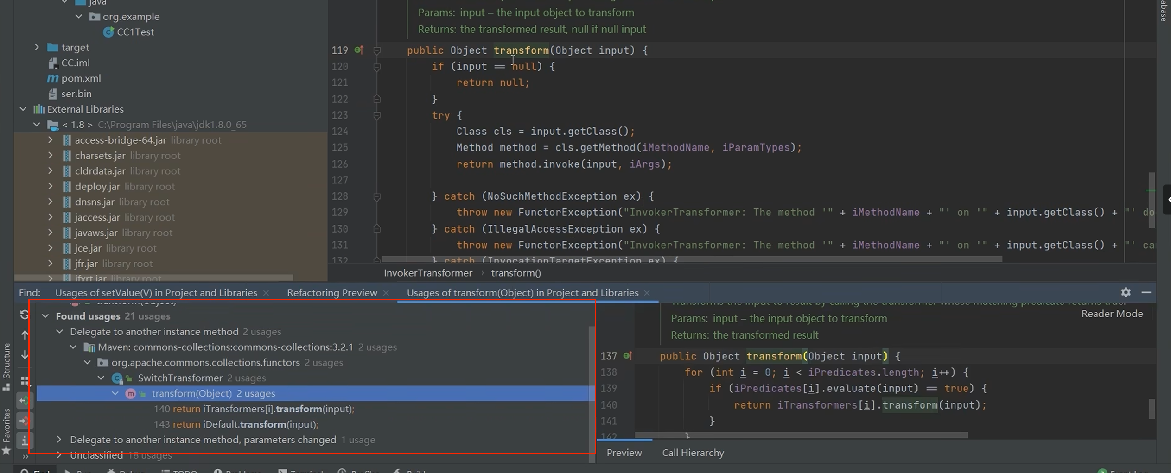Open usage at line 143 iDefault.transform
Image resolution: width=1171 pixels, height=473 pixels.
(236, 424)
